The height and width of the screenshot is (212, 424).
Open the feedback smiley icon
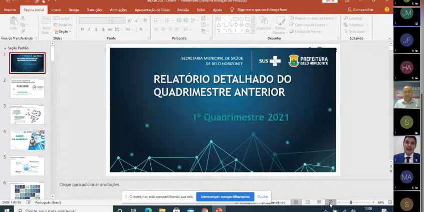(387, 10)
